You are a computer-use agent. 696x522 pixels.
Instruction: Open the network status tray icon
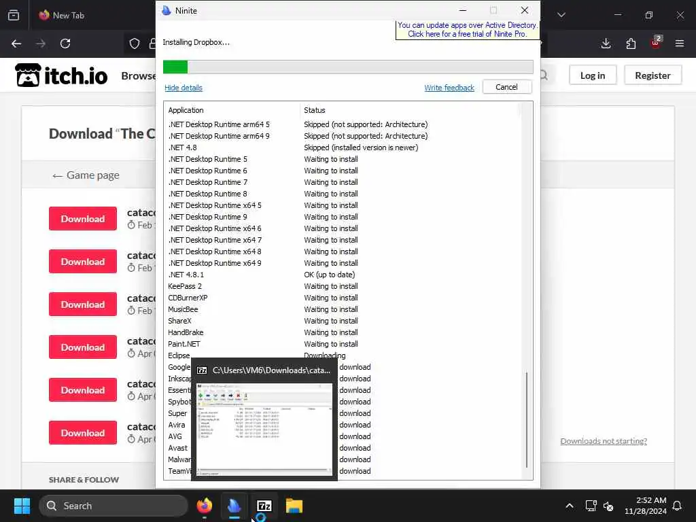click(591, 506)
